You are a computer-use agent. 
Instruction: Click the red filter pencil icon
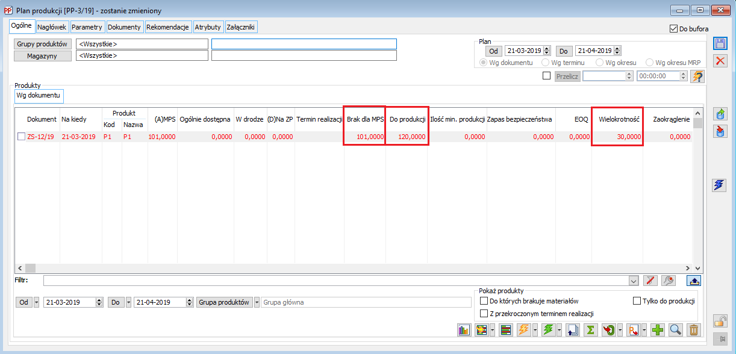pos(650,281)
